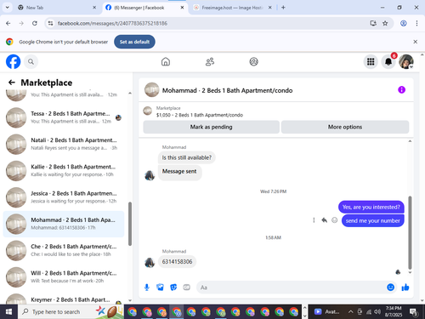Image resolution: width=425 pixels, height=319 pixels.
Task: Click the address bar URL
Action: tap(112, 23)
